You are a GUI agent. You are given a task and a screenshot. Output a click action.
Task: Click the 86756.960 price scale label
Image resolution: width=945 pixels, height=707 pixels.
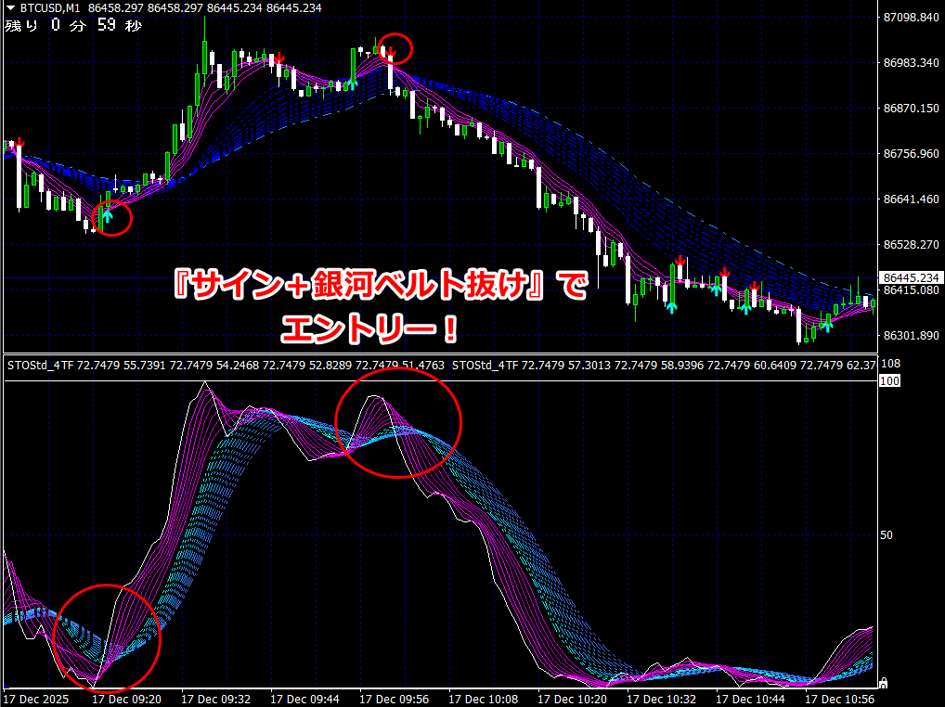tap(912, 154)
